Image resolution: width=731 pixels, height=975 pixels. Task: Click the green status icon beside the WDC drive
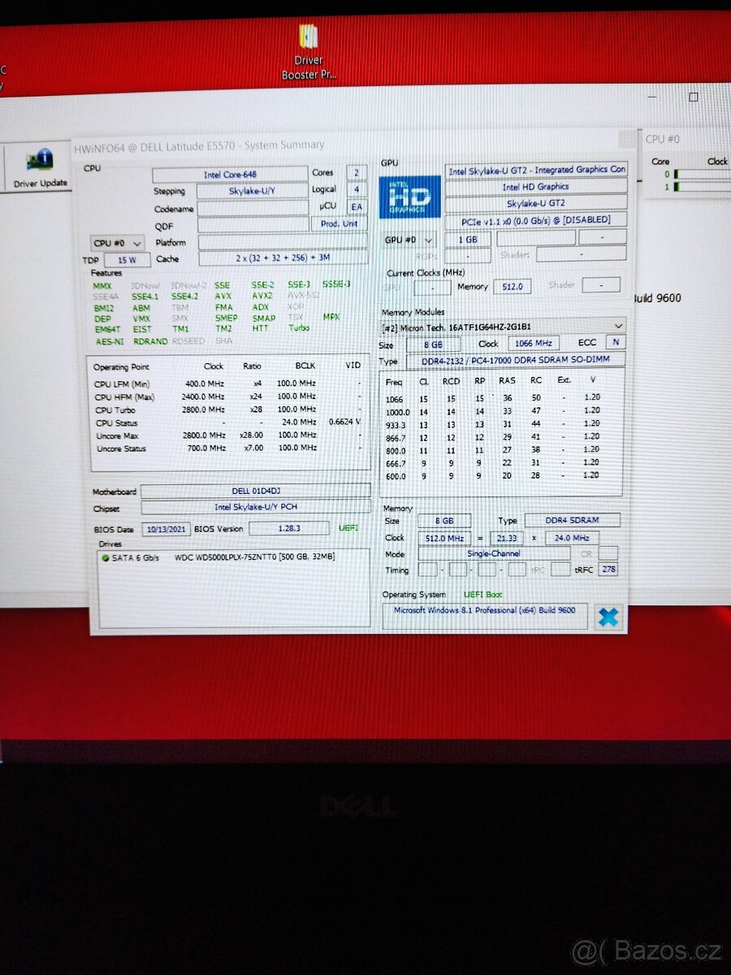coord(105,557)
